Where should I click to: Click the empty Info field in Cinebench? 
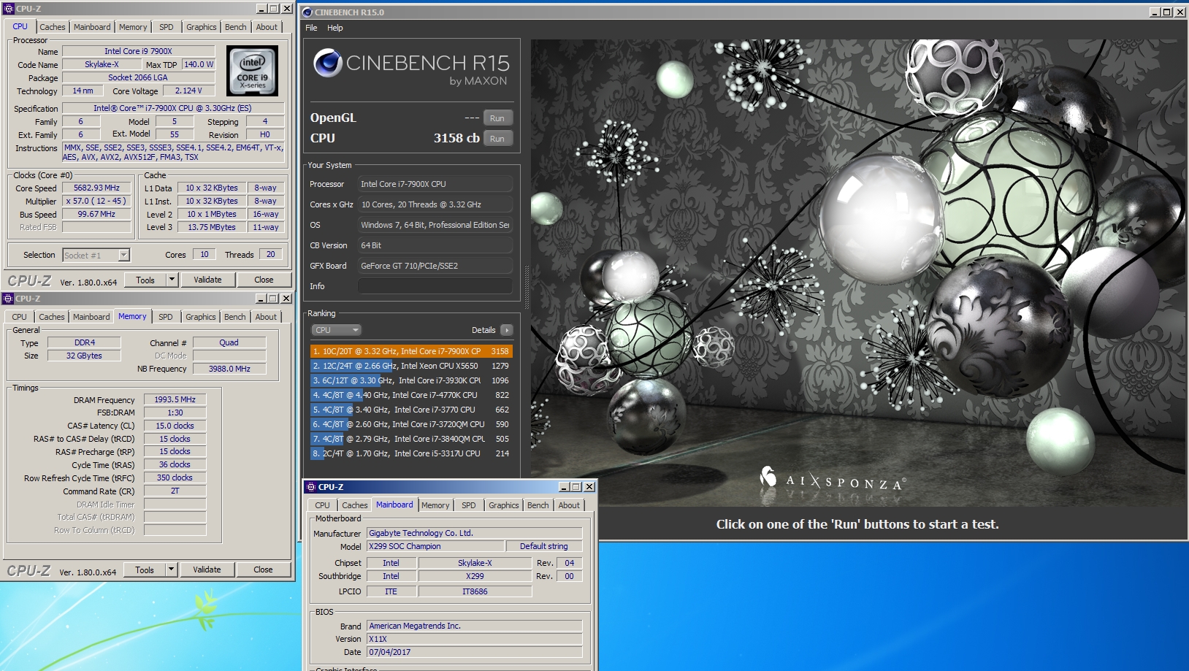435,286
